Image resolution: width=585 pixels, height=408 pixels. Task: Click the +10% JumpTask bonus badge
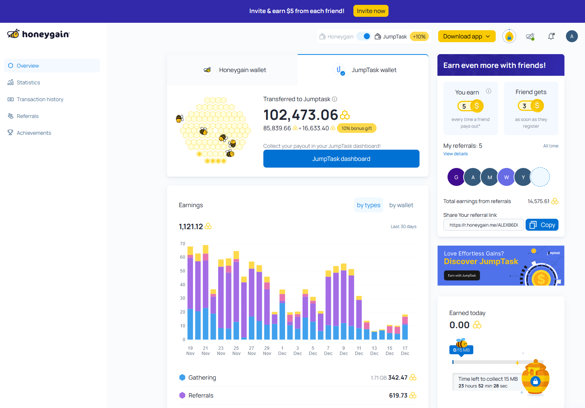(x=419, y=36)
